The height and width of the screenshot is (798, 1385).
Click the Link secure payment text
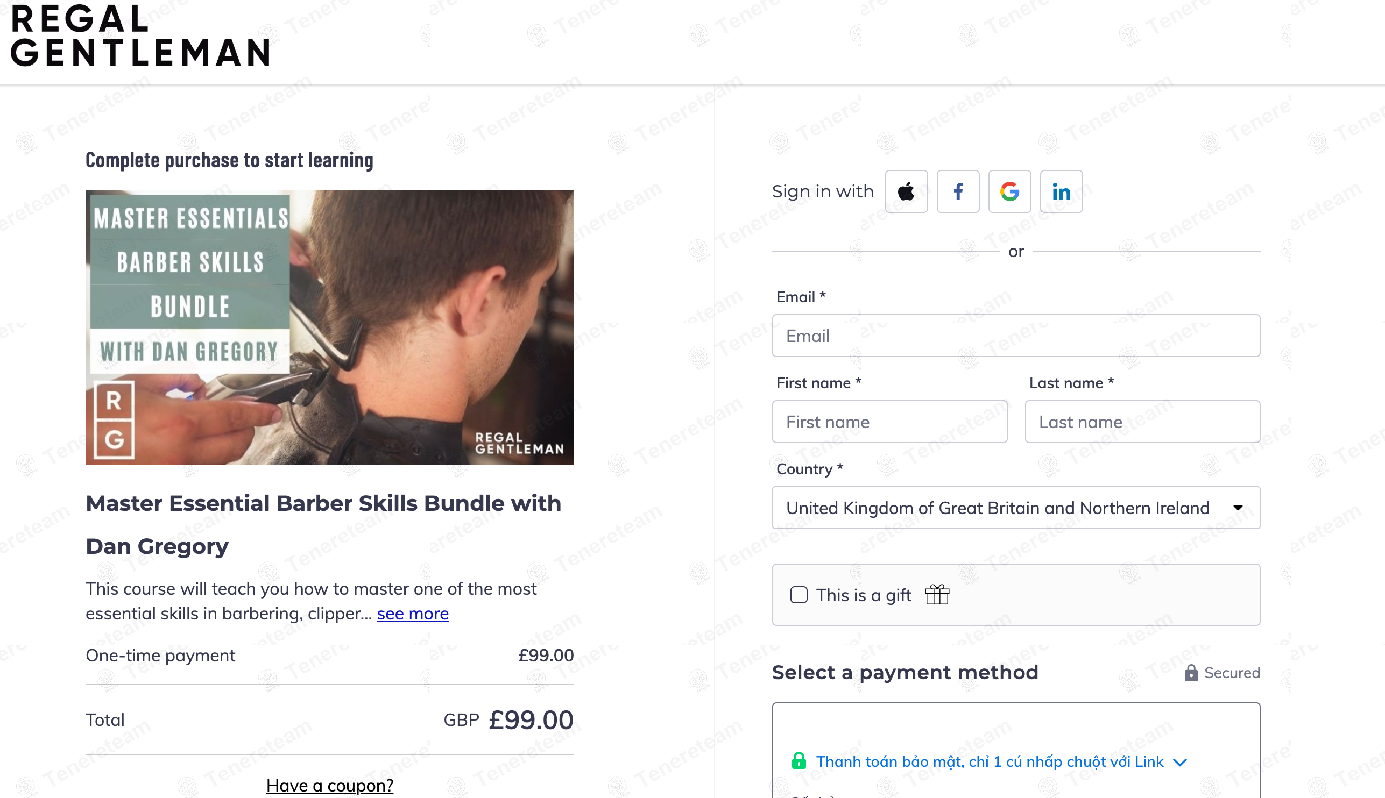990,761
